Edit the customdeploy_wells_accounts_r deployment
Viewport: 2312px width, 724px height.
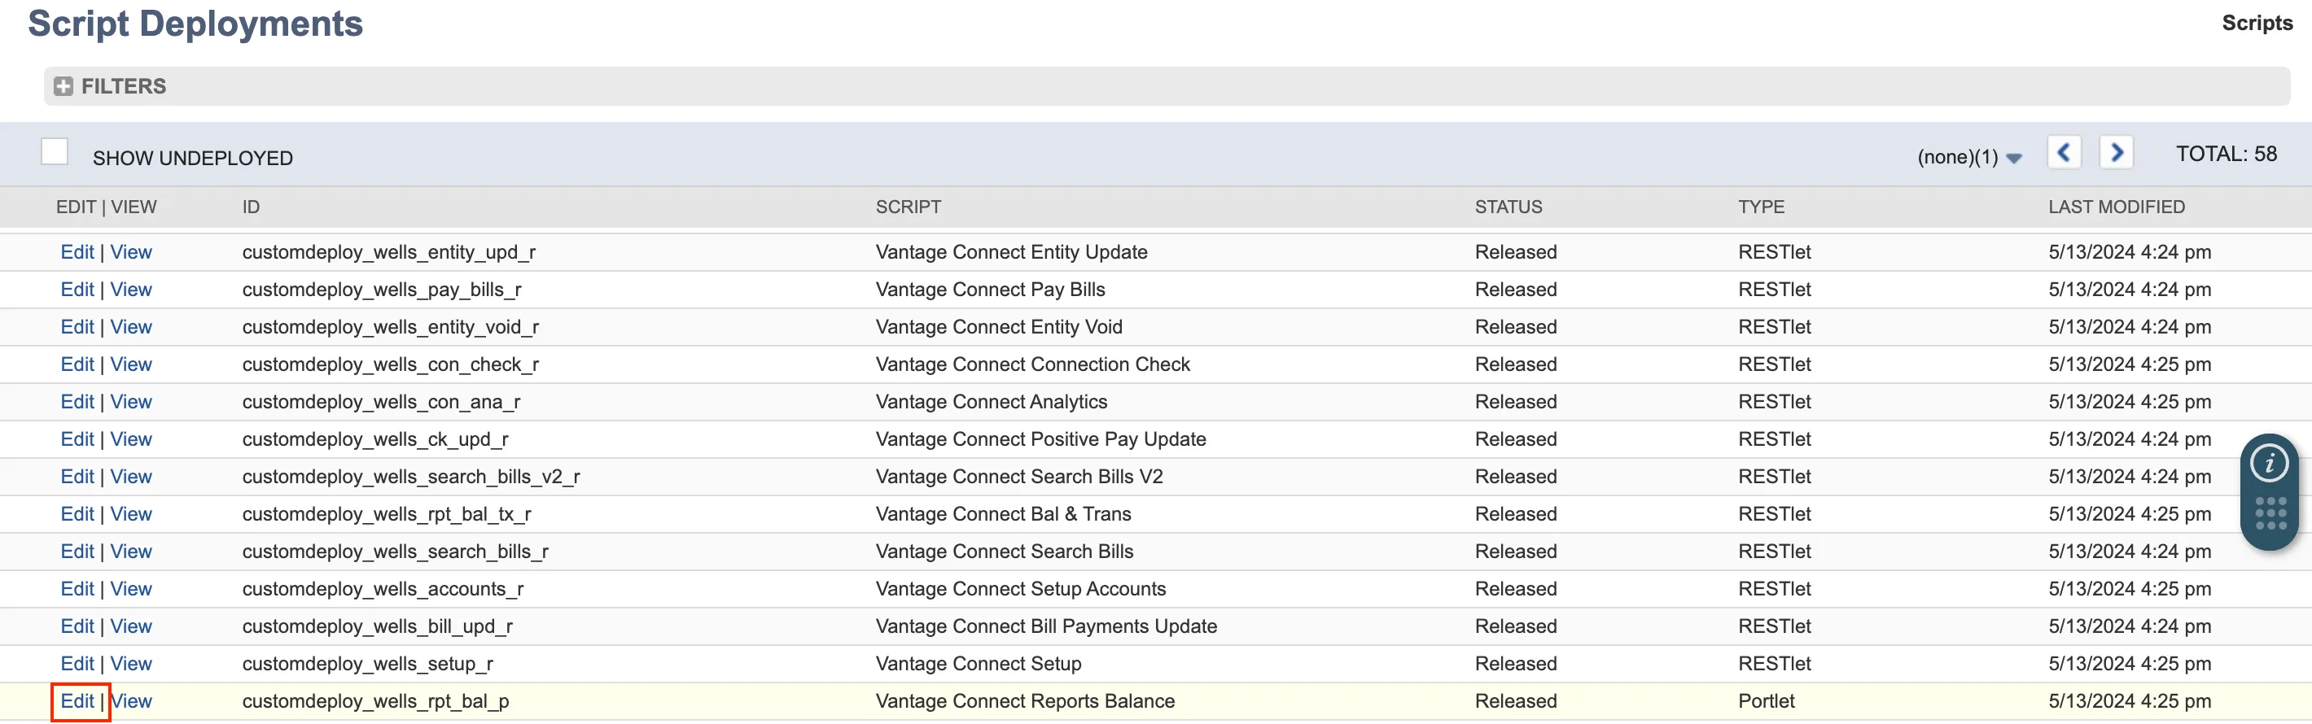click(x=77, y=590)
